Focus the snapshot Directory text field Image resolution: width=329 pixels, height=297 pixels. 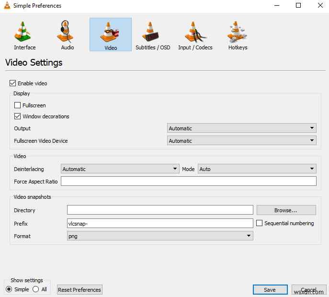tap(160, 210)
